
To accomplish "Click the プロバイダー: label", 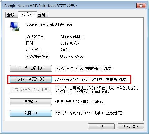I will [35, 37].
